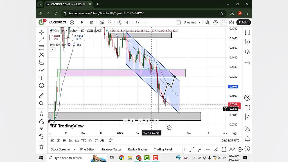Open quick search in the top toolbar
The image size is (288, 162).
(x=207, y=22)
